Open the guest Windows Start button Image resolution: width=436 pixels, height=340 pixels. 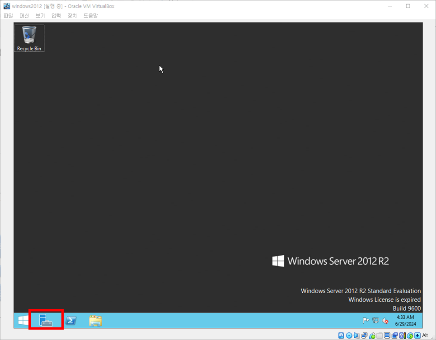click(x=23, y=321)
